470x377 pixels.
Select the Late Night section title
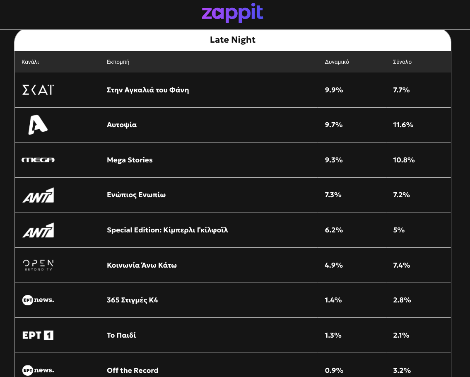(232, 40)
